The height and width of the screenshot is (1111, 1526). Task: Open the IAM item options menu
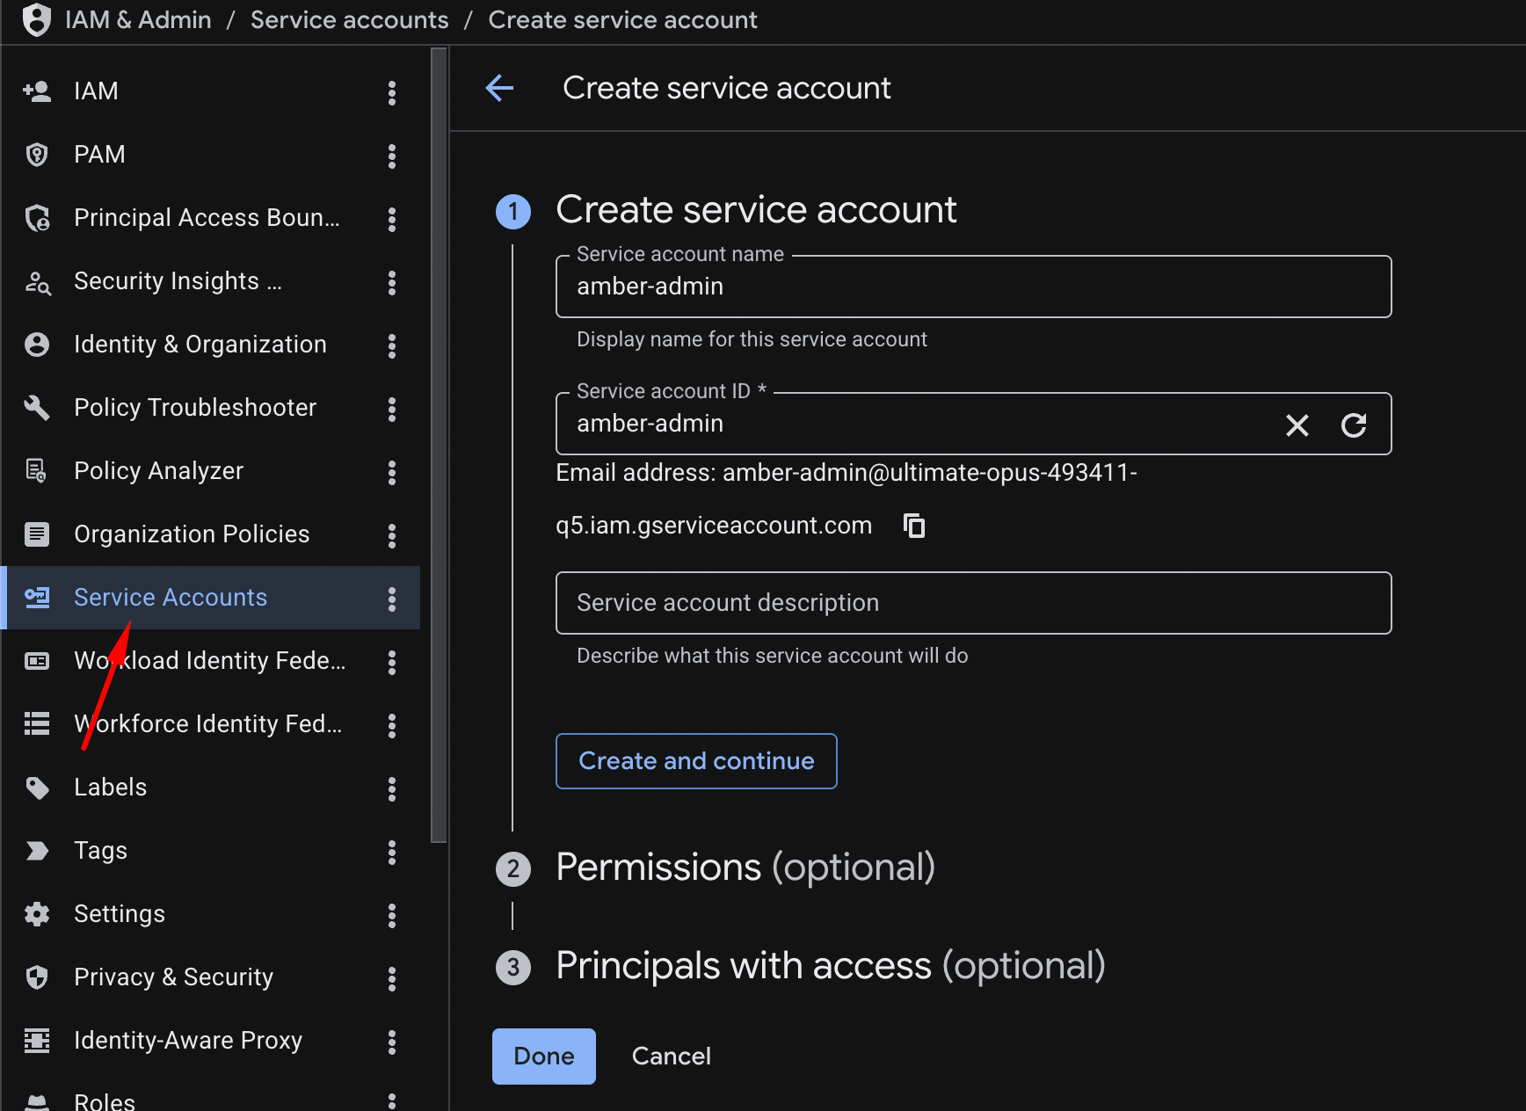[x=392, y=93]
